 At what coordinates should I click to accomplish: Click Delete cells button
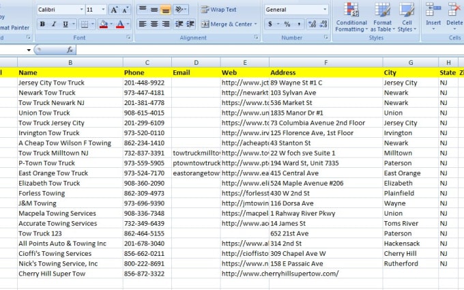[454, 17]
